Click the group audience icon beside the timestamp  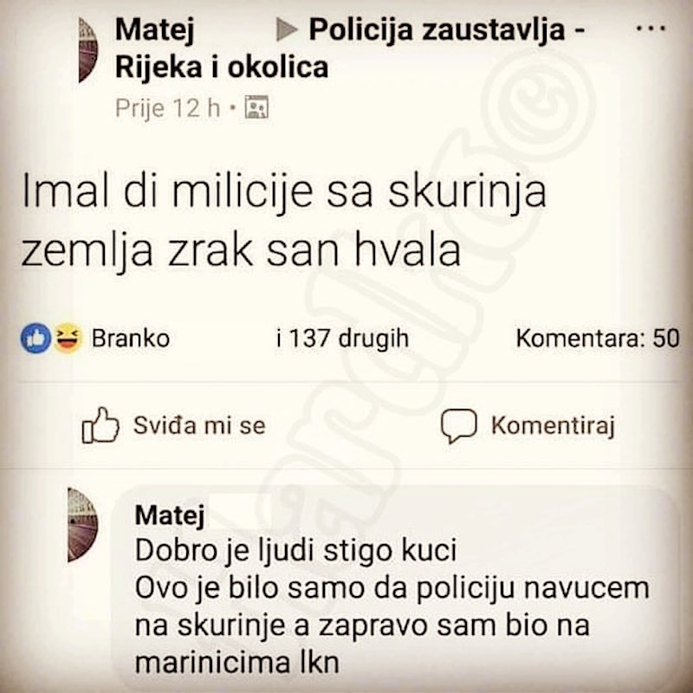pos(256,108)
